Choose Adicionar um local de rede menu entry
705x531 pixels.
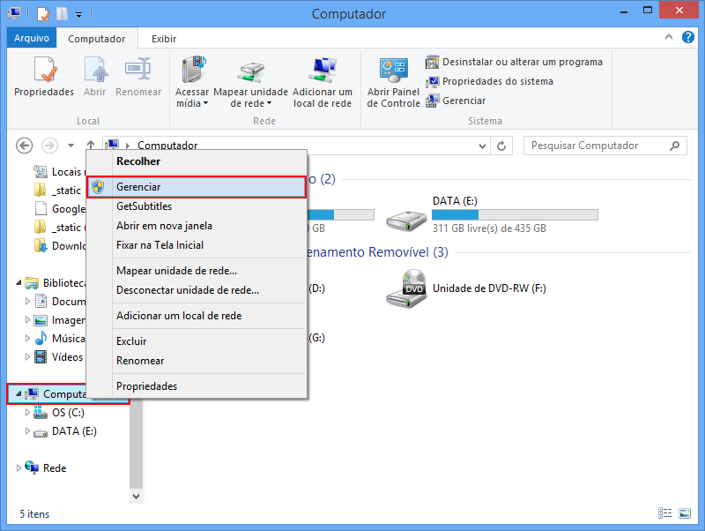197,316
